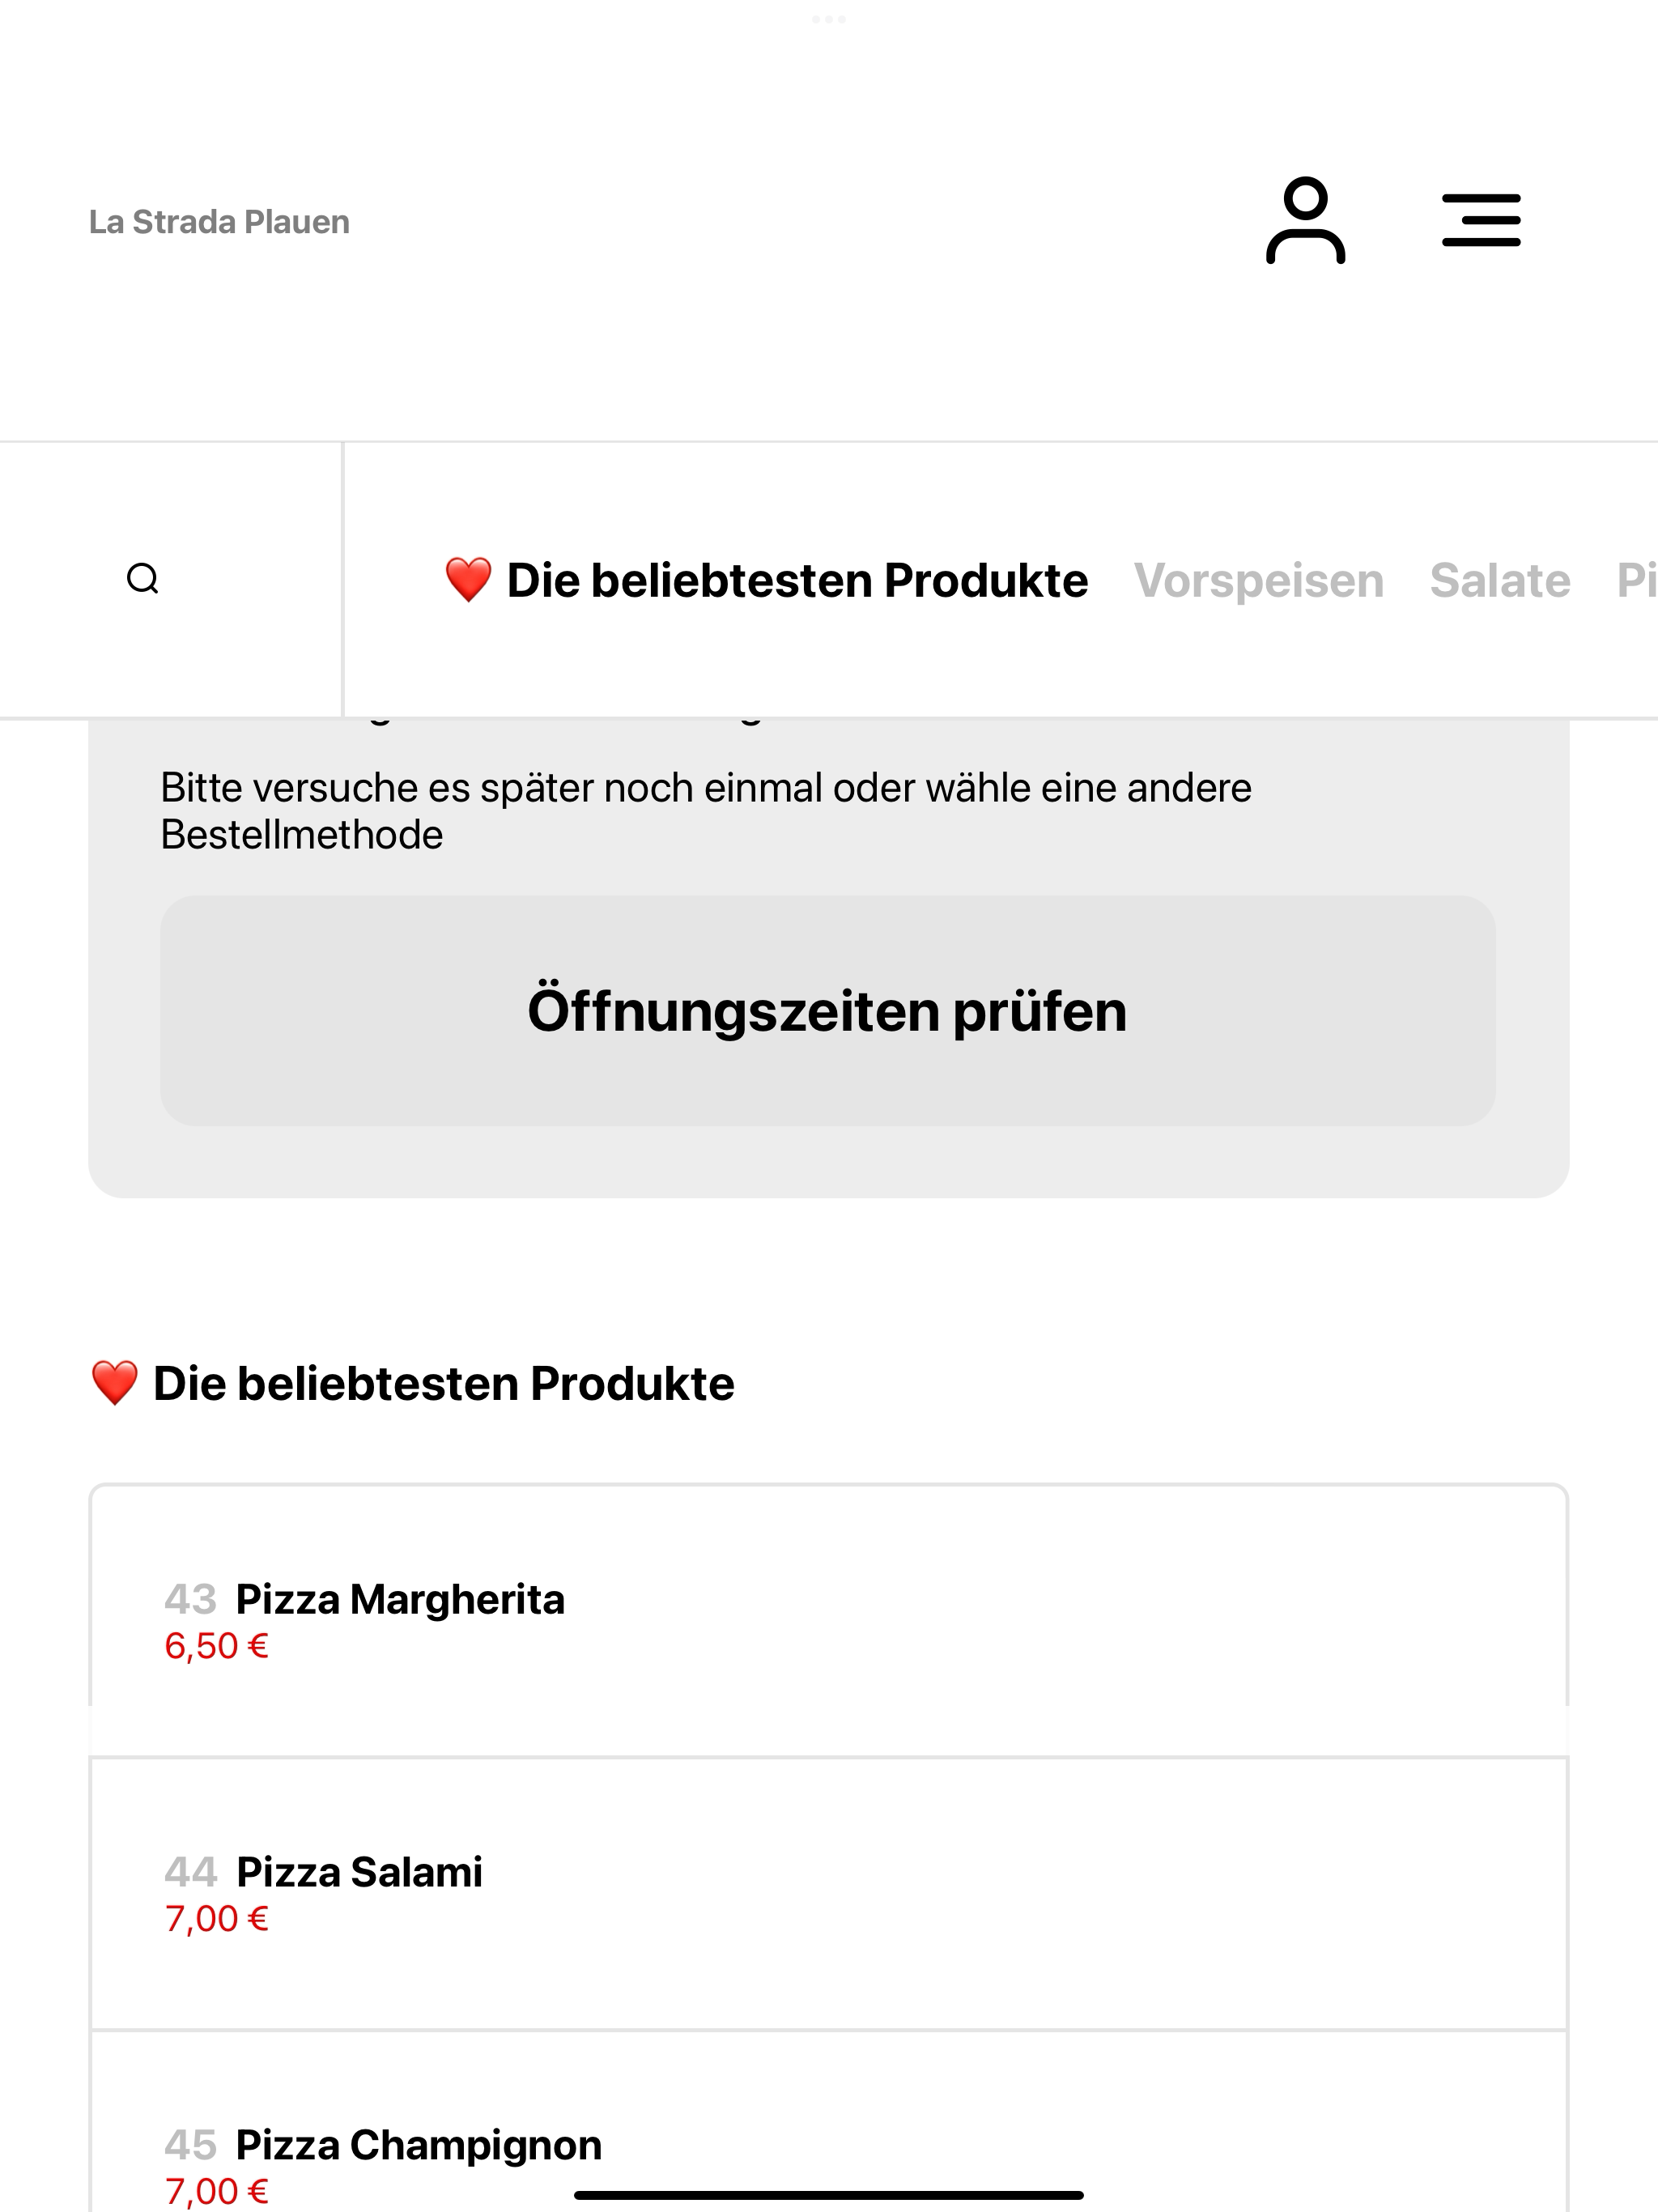
Task: Open the partially visible Pi category tab
Action: [x=1637, y=581]
